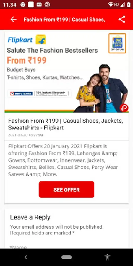
Task: Open the Big Saving Days badge
Action: (x=117, y=43)
